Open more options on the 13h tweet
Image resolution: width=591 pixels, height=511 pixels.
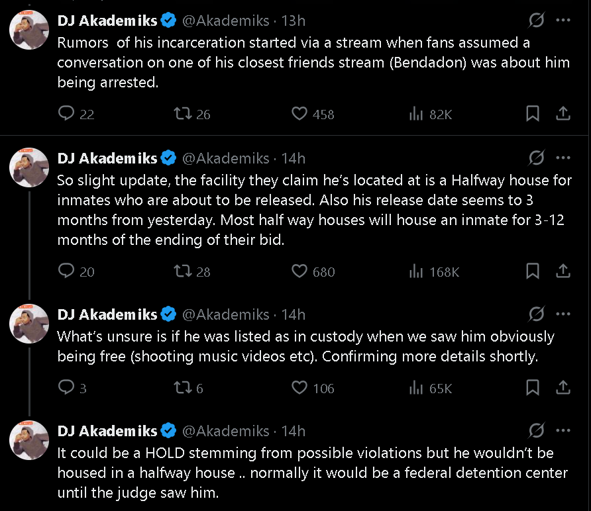coord(563,21)
